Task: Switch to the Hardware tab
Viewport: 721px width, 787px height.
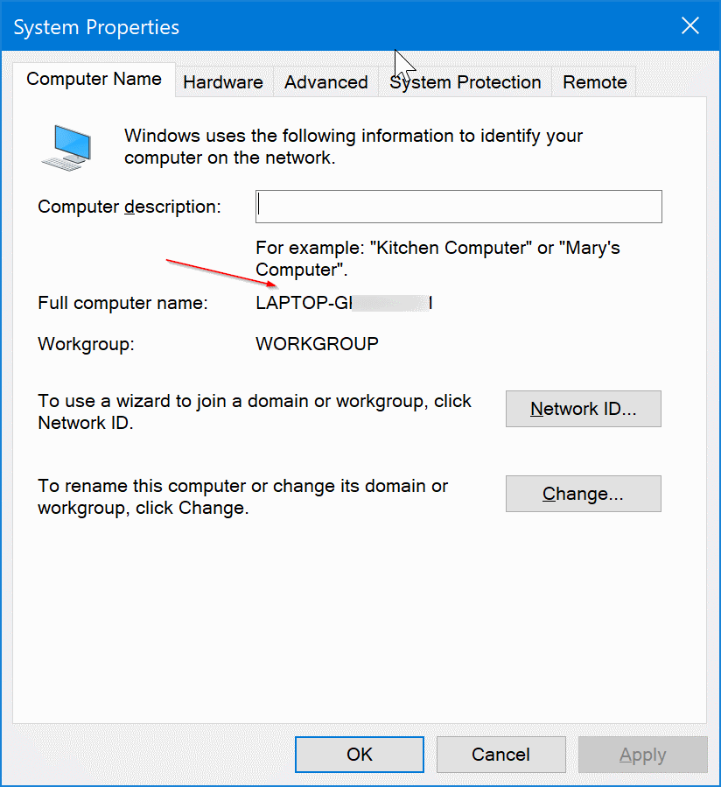Action: coord(223,81)
